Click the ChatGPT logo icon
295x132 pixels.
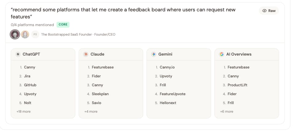coord(18,54)
